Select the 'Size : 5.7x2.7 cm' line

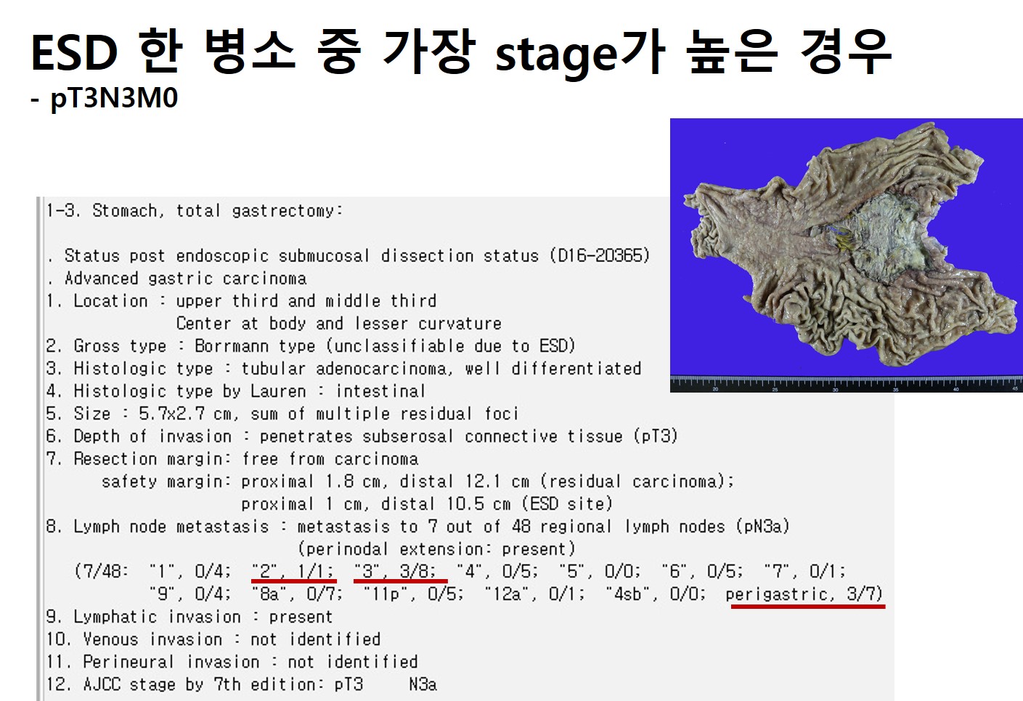coord(282,414)
